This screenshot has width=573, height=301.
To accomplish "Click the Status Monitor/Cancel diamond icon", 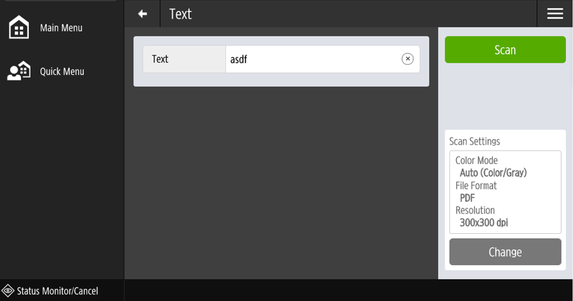I will 8,291.
